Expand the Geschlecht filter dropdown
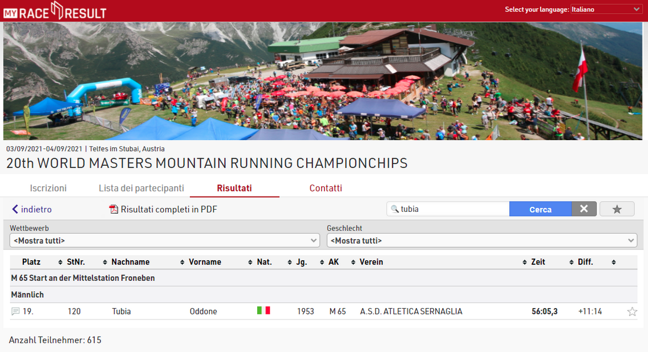 coord(481,240)
